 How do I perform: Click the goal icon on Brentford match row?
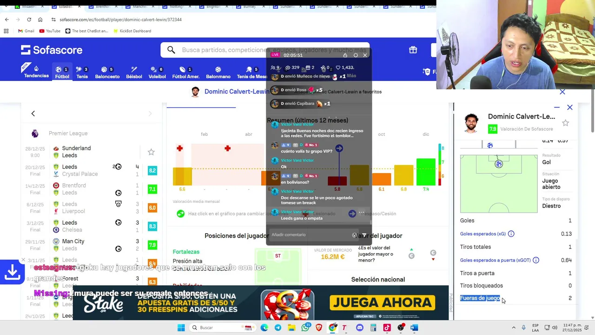pos(118,193)
